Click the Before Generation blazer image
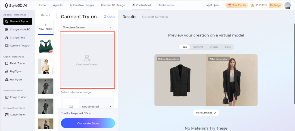The width and height of the screenshot is (295, 131). (x=180, y=80)
